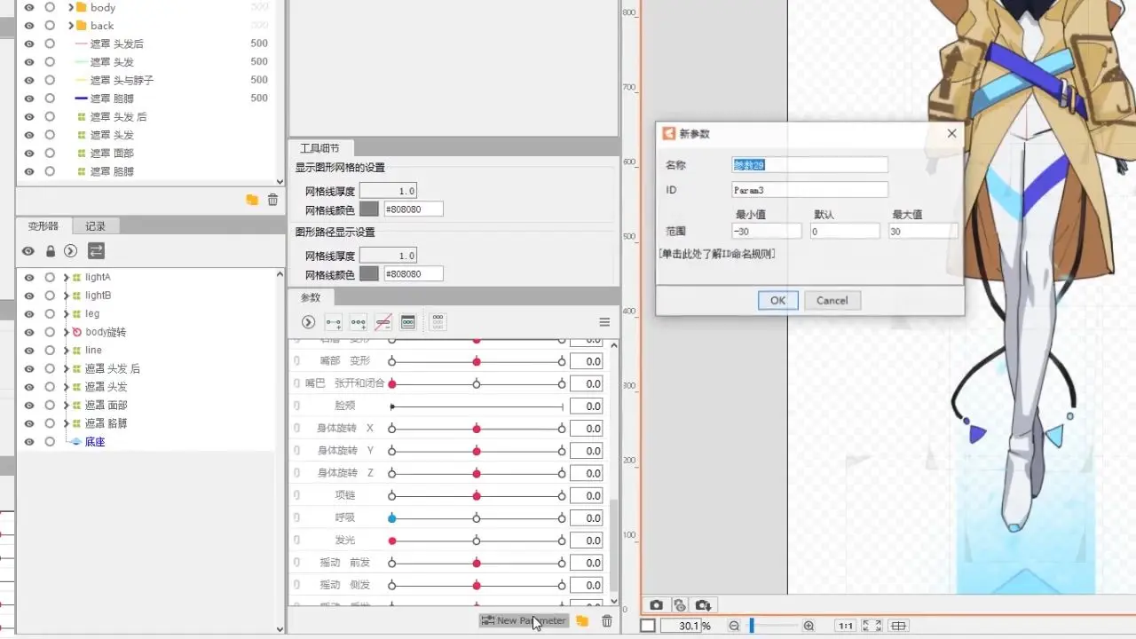This screenshot has width=1136, height=639.
Task: Open the parameter panel hamburger menu
Action: (x=604, y=322)
